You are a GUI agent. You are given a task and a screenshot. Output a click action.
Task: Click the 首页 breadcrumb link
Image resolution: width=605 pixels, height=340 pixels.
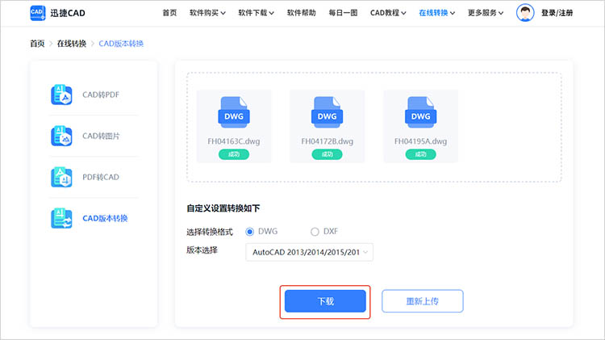click(37, 44)
